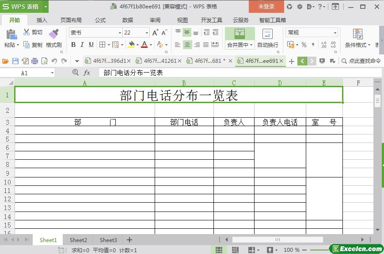Click the Format Painter brush icon
Screen dimensions: 384x254
(x=53, y=34)
